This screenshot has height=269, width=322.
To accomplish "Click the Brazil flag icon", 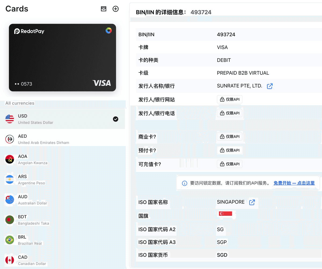I will pos(10,240).
